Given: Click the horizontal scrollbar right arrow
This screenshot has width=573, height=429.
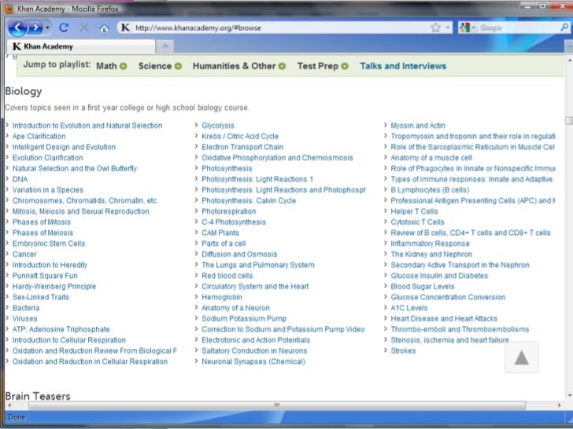Looking at the screenshot, I should (x=559, y=405).
